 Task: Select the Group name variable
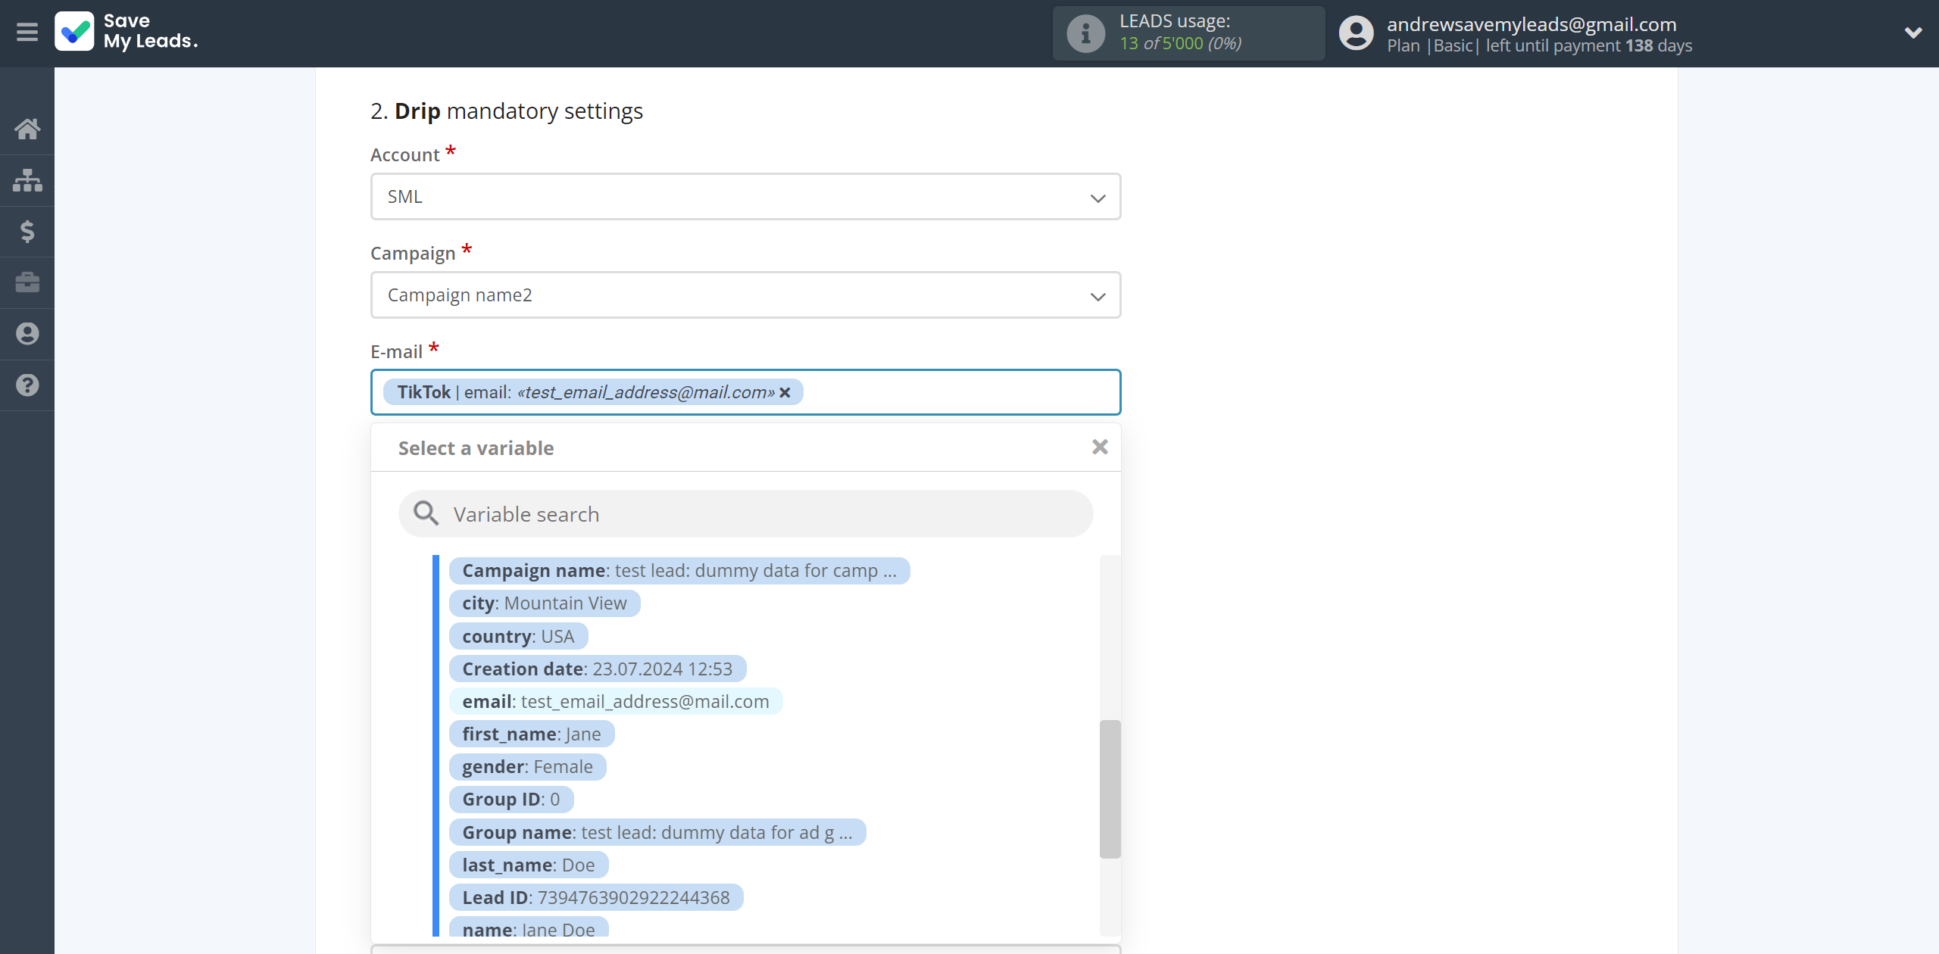[x=657, y=833]
